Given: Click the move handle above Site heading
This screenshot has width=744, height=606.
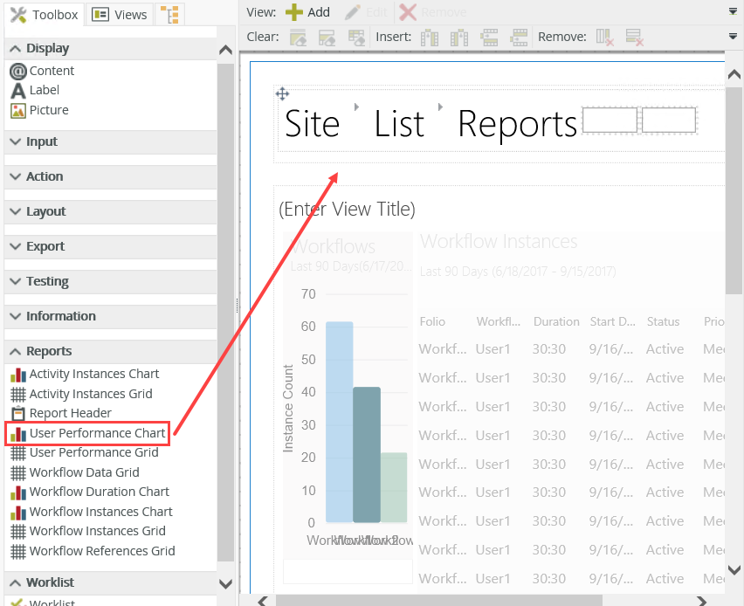Looking at the screenshot, I should (x=282, y=93).
